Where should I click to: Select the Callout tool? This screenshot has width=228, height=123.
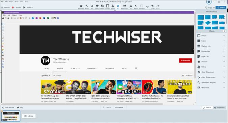click(x=97, y=7)
